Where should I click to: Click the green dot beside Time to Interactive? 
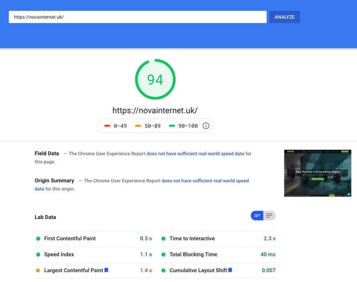pyautogui.click(x=163, y=239)
